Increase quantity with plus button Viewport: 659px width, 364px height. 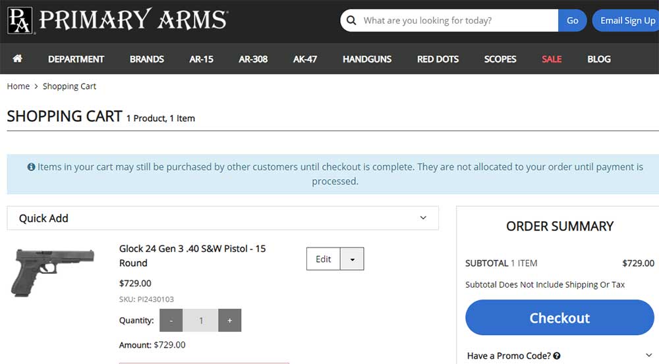click(229, 321)
